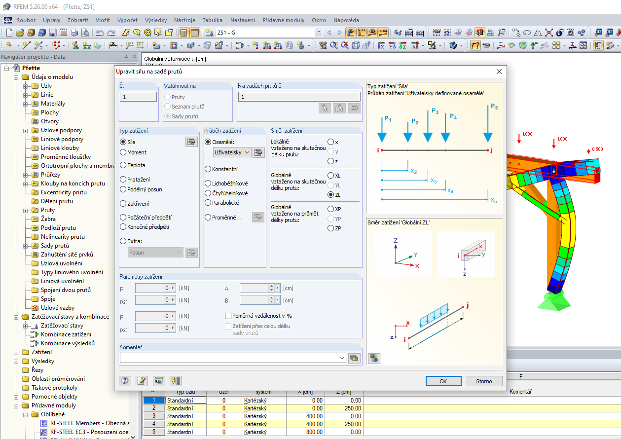The height and width of the screenshot is (439, 621).
Task: Click the reverse selection icon under member sets
Action: pos(354,108)
